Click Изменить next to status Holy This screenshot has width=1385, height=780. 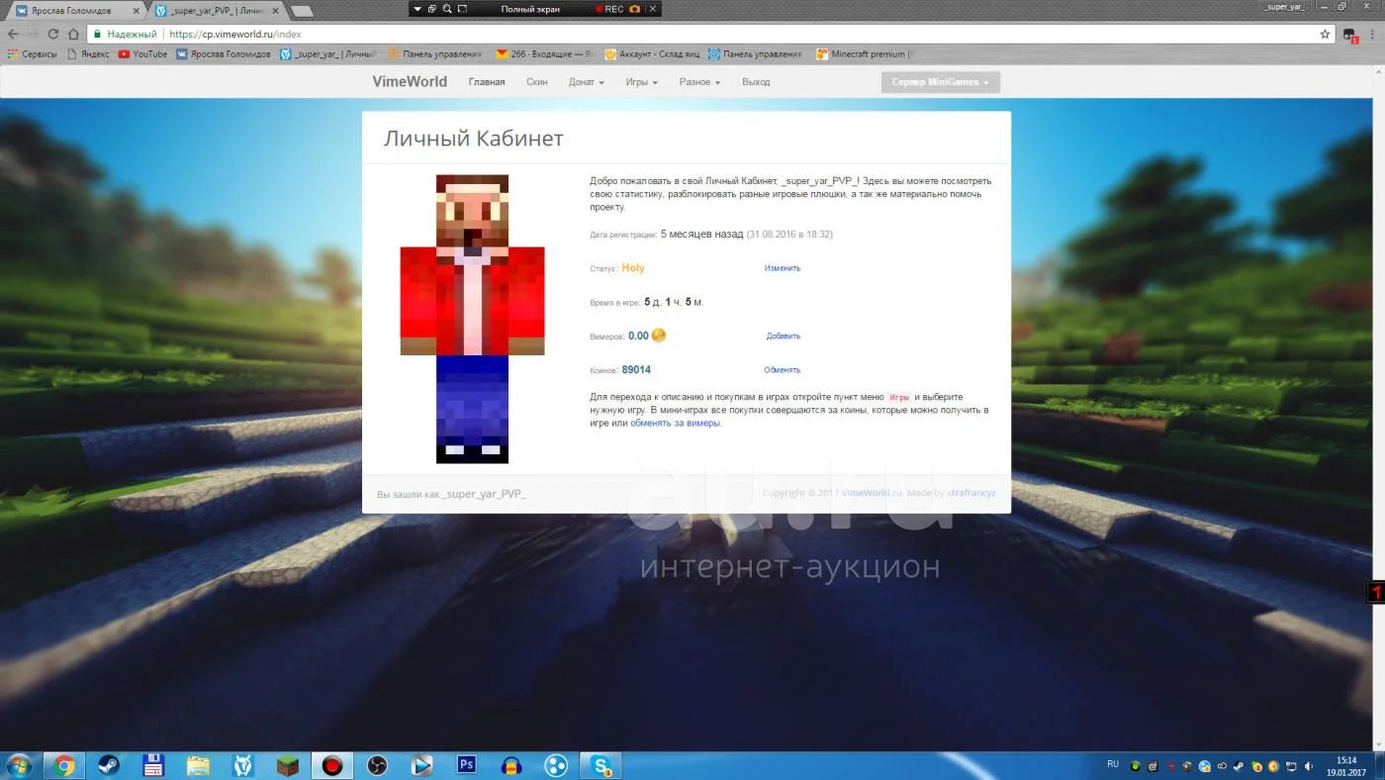pos(783,268)
